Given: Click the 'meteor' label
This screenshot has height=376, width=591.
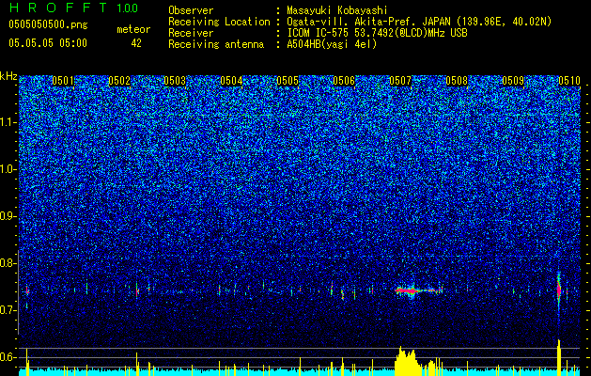Looking at the screenshot, I should (133, 29).
